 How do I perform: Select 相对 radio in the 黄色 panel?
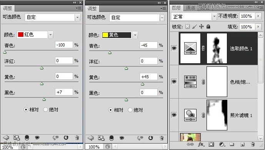(110, 110)
